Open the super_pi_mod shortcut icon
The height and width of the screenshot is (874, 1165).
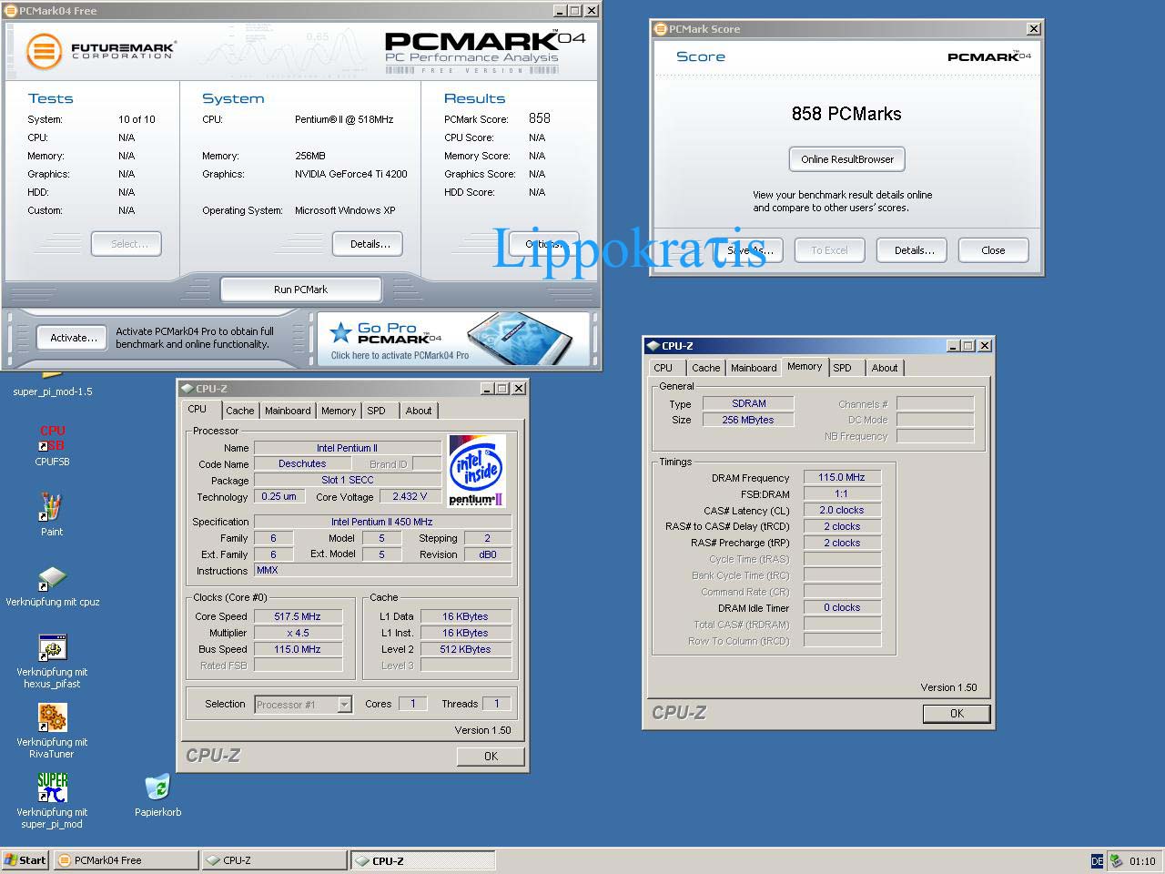coord(52,799)
